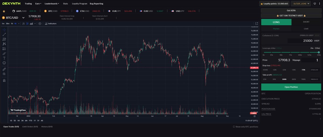
Task: Click the compare or add symbol icon
Action: [x=40, y=24]
